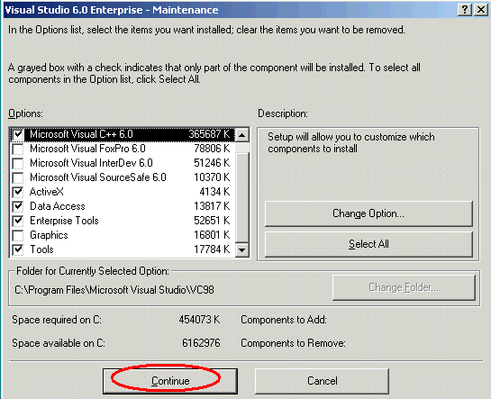Image resolution: width=491 pixels, height=399 pixels.
Task: Toggle the ActiveX checkbox off
Action: [18, 192]
